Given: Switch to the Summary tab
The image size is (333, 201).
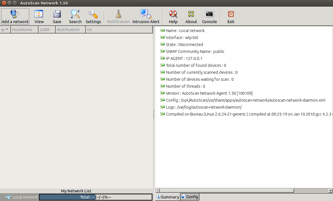Looking at the screenshot, I should point(168,197).
